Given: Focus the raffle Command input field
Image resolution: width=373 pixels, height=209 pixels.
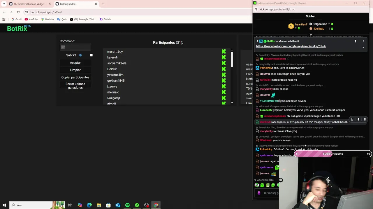Looking at the screenshot, I should tap(75, 47).
